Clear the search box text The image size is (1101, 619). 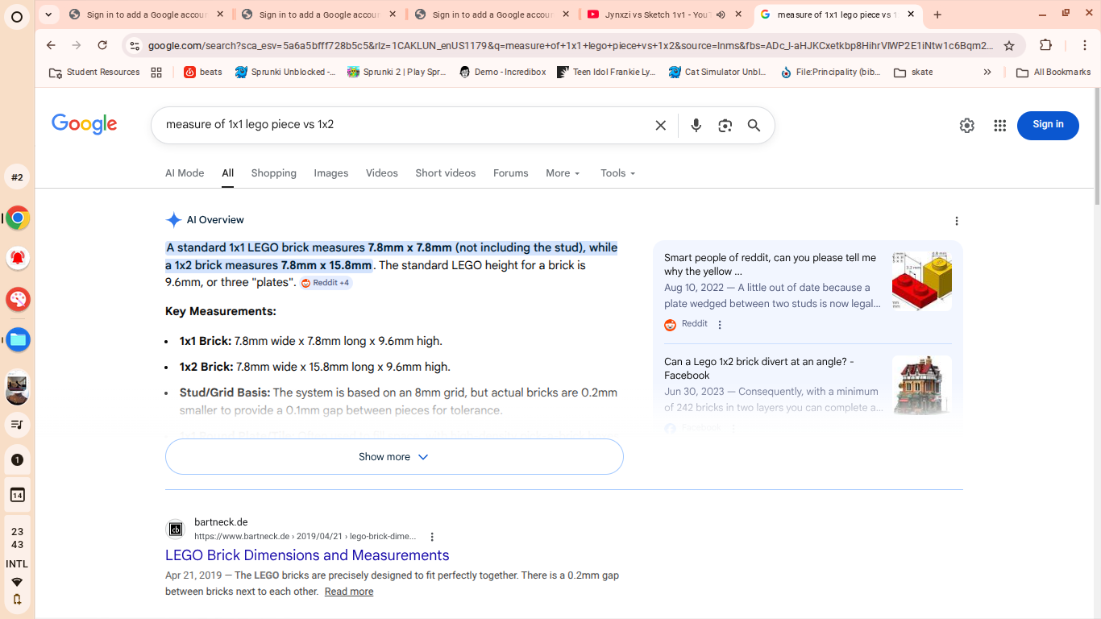(660, 125)
